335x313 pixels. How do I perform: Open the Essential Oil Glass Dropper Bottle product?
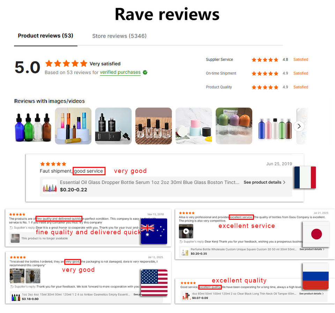149,182
